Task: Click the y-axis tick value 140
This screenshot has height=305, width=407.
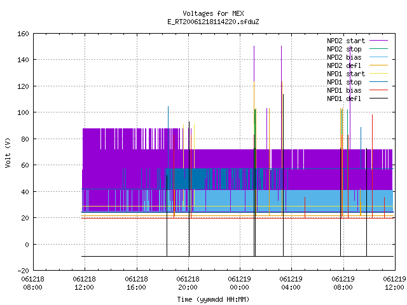Action: click(x=23, y=60)
